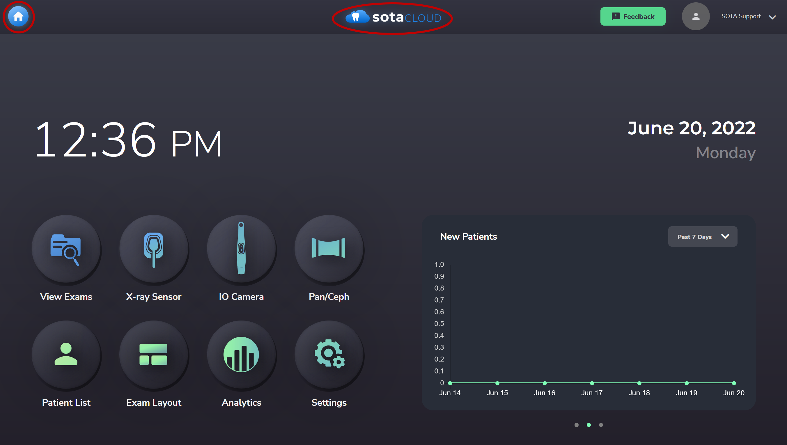Switch to third chart carousel dot
The image size is (787, 445).
601,425
